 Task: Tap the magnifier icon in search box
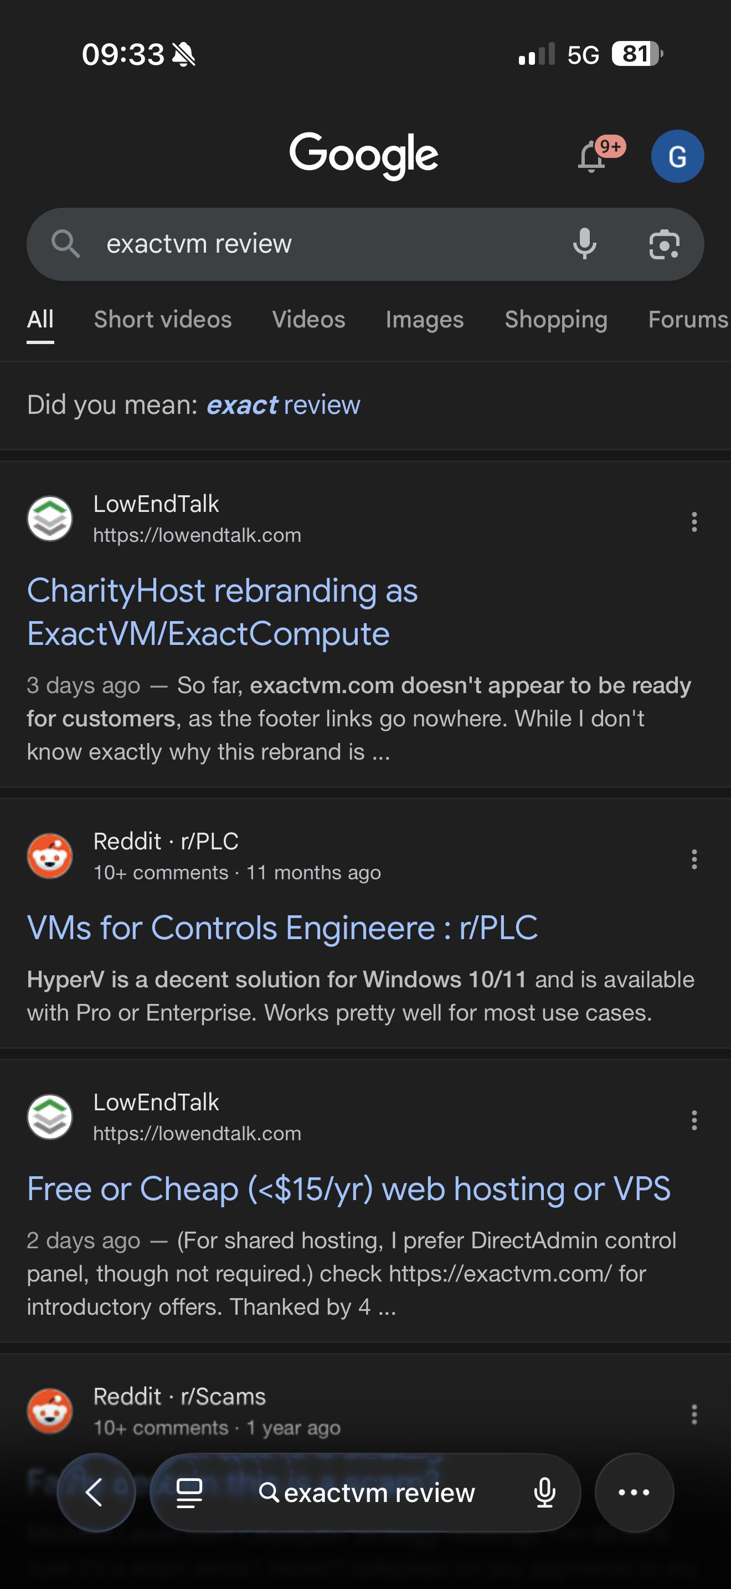65,244
